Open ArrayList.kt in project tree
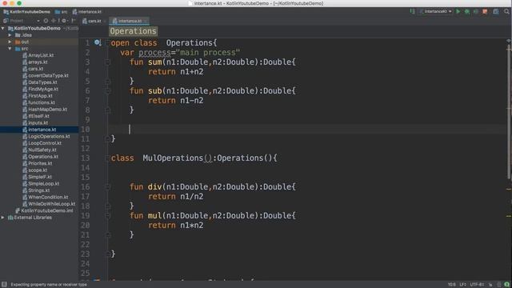The height and width of the screenshot is (288, 512). [x=38, y=55]
